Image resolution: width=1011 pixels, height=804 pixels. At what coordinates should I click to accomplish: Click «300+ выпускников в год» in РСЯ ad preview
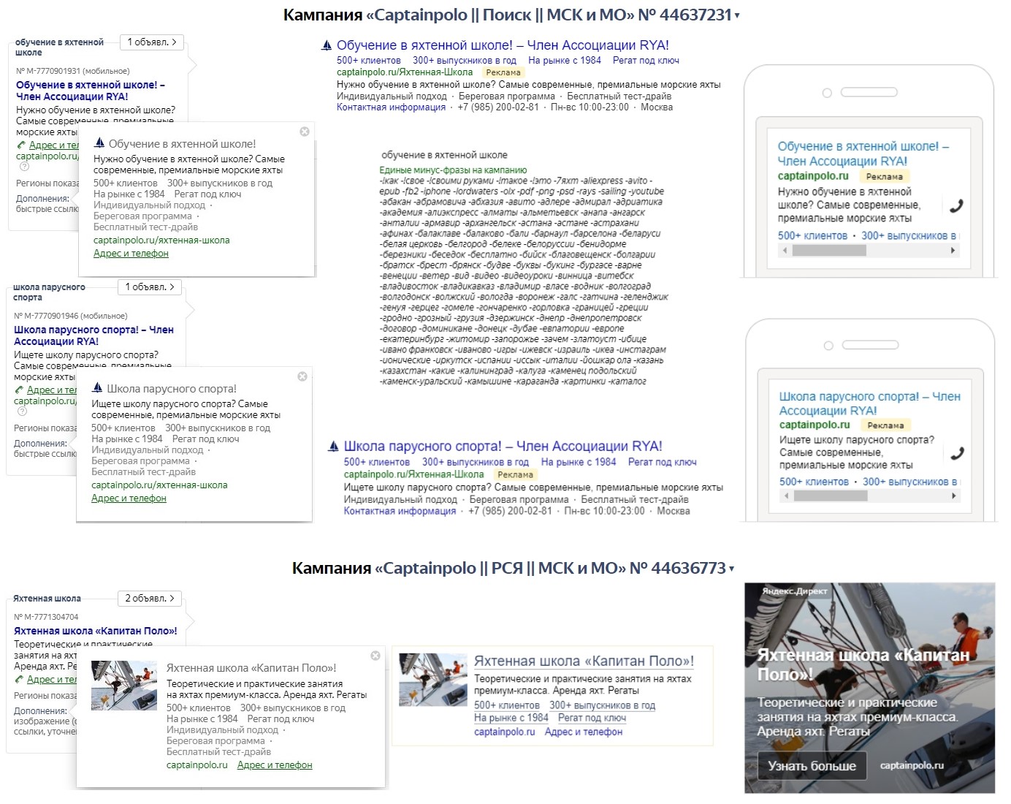pos(602,705)
